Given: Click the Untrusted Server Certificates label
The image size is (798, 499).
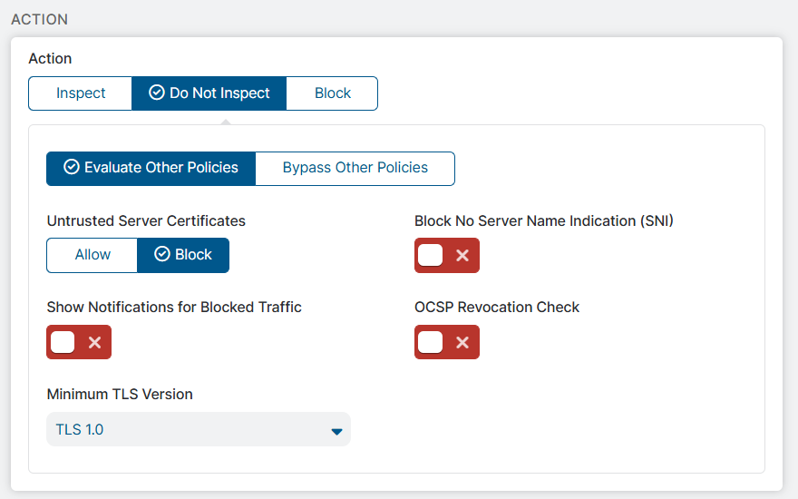Looking at the screenshot, I should (146, 221).
